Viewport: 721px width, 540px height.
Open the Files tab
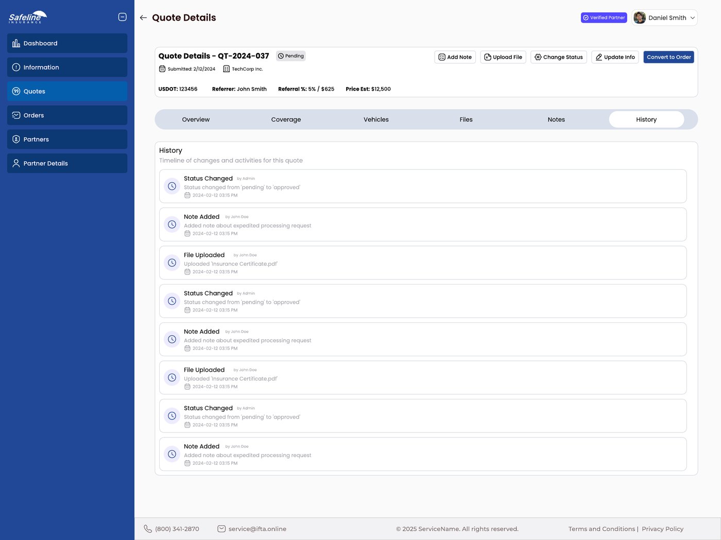click(x=466, y=119)
